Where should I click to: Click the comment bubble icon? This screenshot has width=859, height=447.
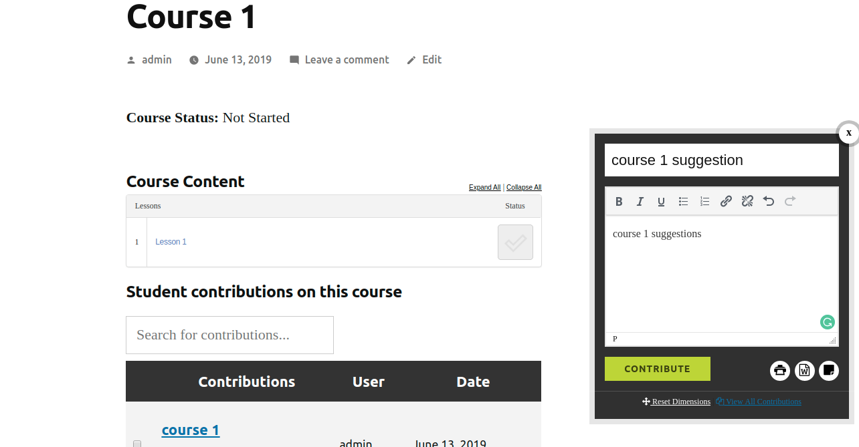[x=294, y=60]
